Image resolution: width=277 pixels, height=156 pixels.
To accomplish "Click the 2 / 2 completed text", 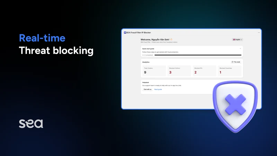I will pyautogui.click(x=148, y=55).
